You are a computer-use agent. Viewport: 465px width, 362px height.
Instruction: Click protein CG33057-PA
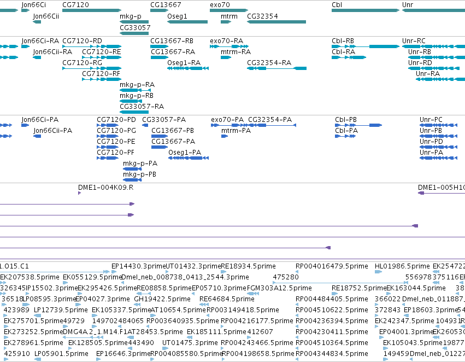pos(145,125)
